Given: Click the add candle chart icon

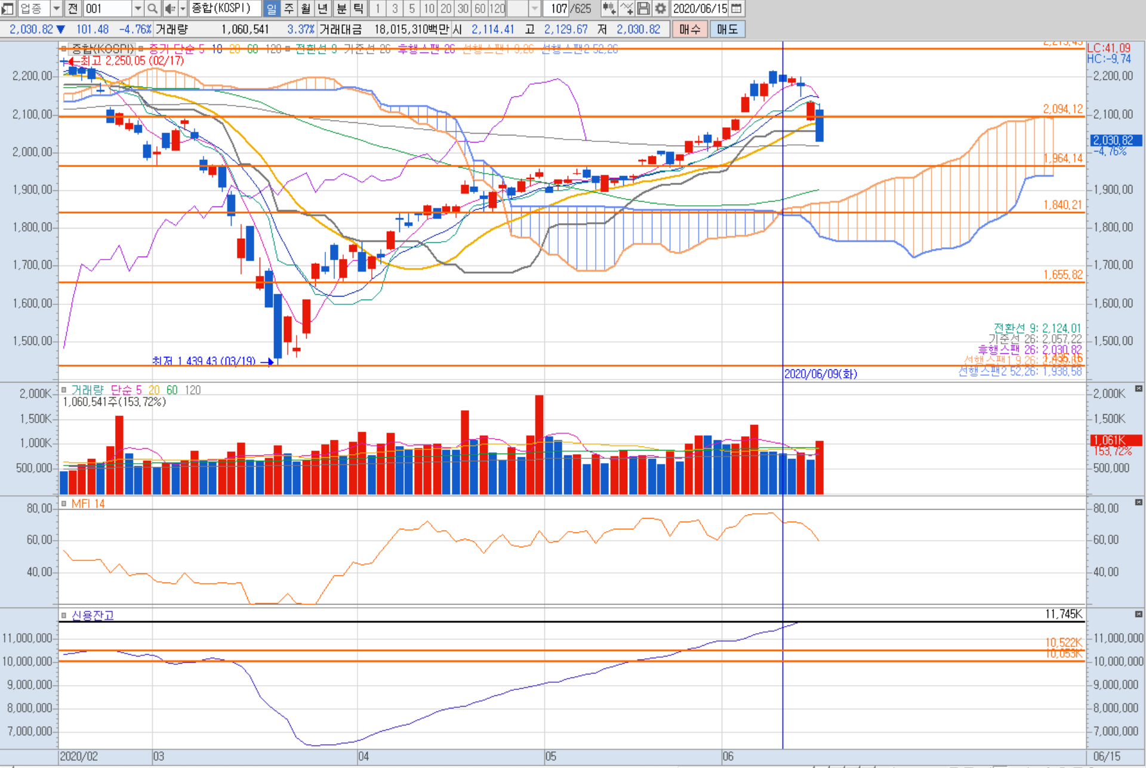Looking at the screenshot, I should click(609, 8).
